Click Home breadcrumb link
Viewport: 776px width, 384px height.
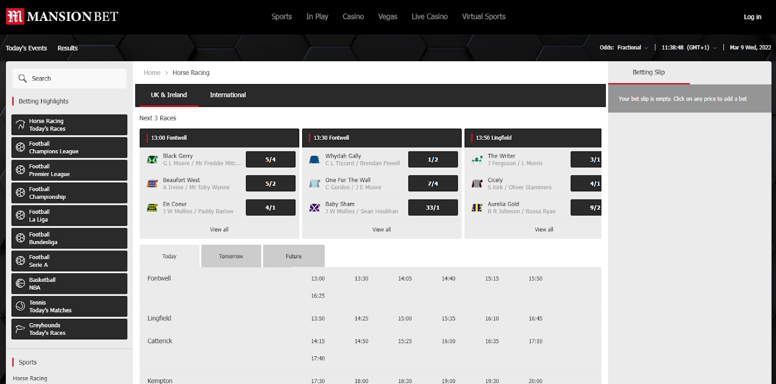(152, 73)
